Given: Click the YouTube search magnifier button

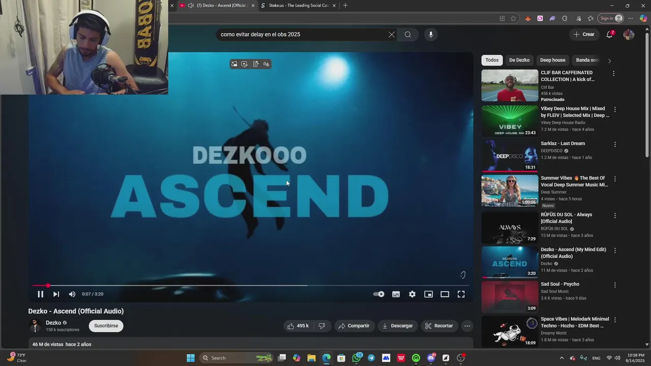Looking at the screenshot, I should (408, 35).
